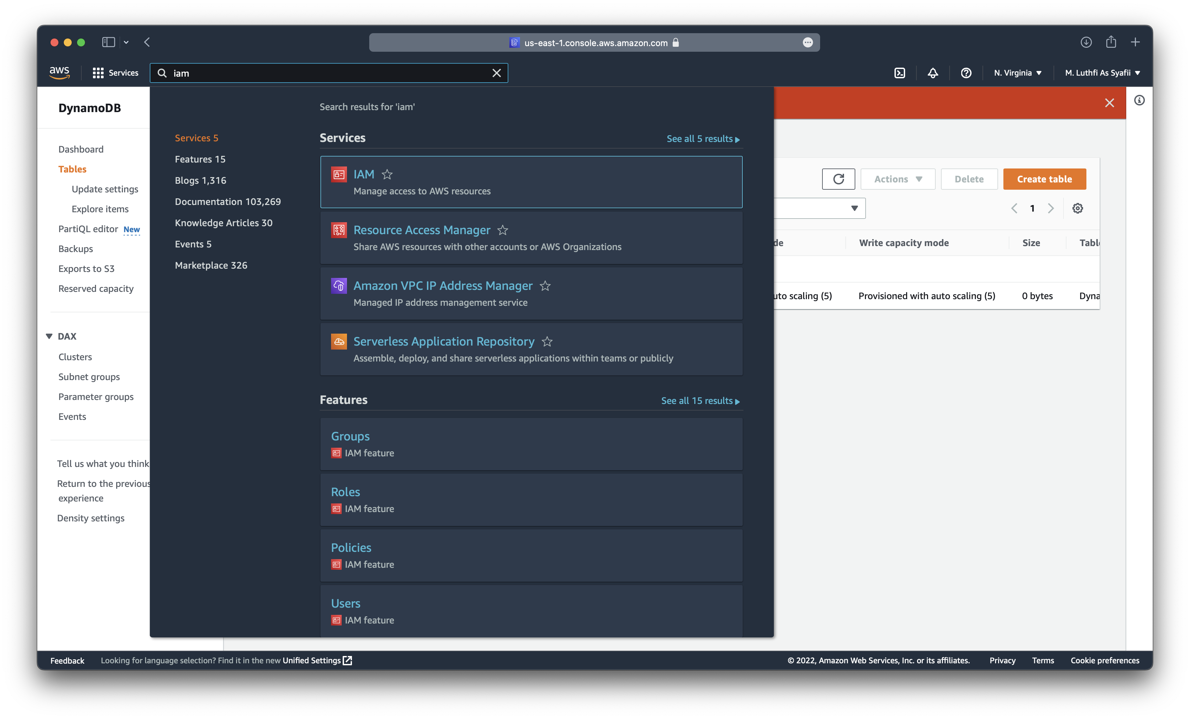This screenshot has height=719, width=1190.
Task: Star Amazon VPC IP Address Manager
Action: 545,286
